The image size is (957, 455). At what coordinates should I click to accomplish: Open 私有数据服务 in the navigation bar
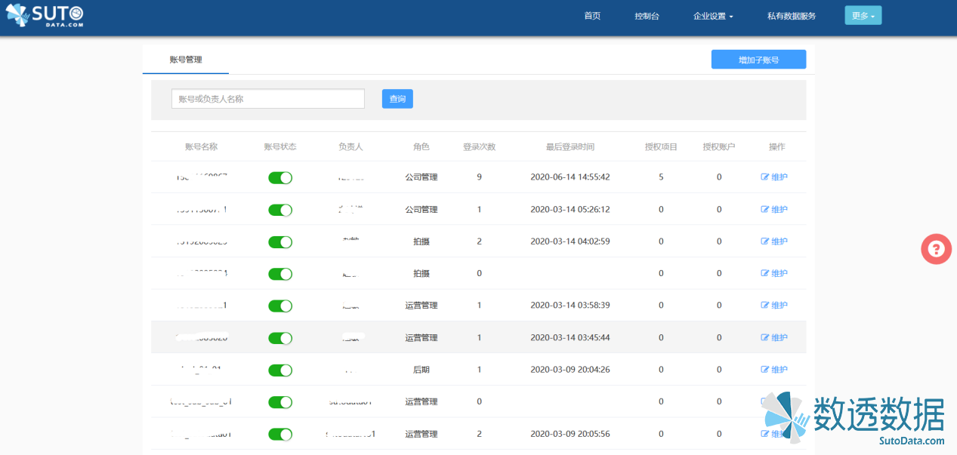[791, 16]
